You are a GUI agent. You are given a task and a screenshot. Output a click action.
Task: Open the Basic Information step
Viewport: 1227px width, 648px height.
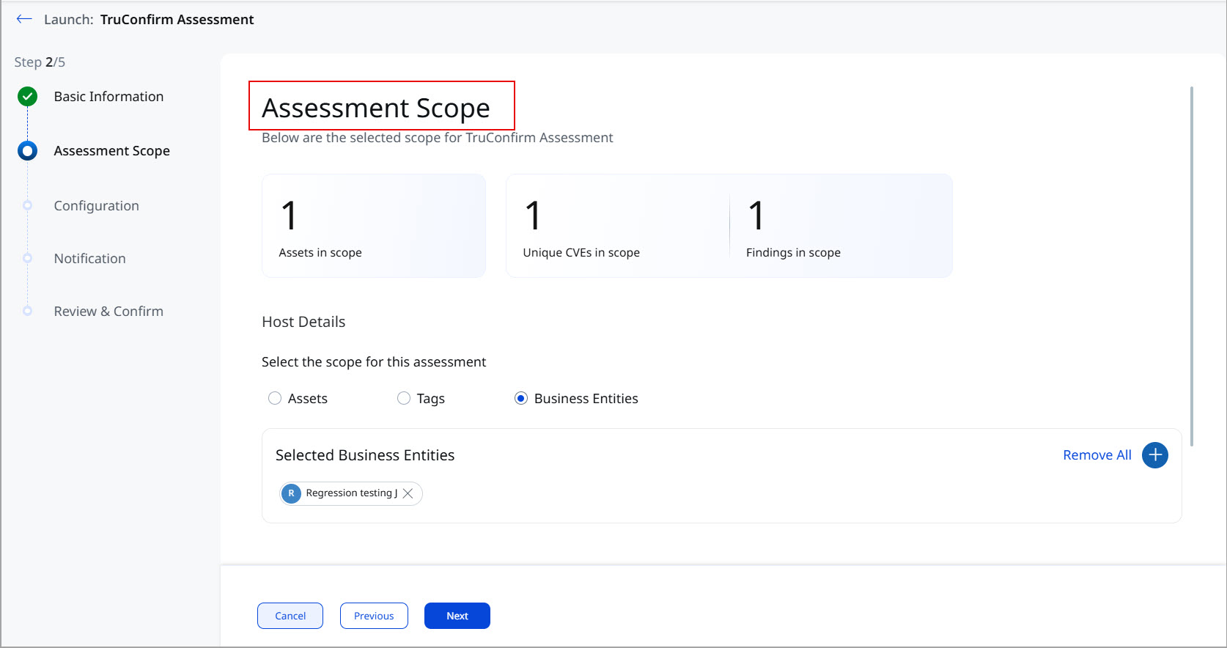click(108, 97)
